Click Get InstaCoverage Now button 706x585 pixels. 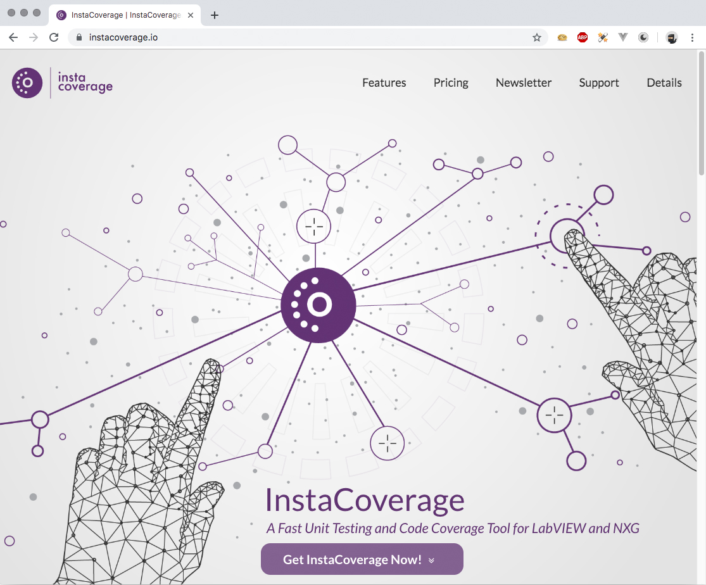pyautogui.click(x=362, y=559)
